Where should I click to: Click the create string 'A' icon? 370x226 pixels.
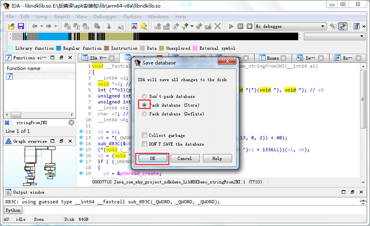(x=176, y=26)
